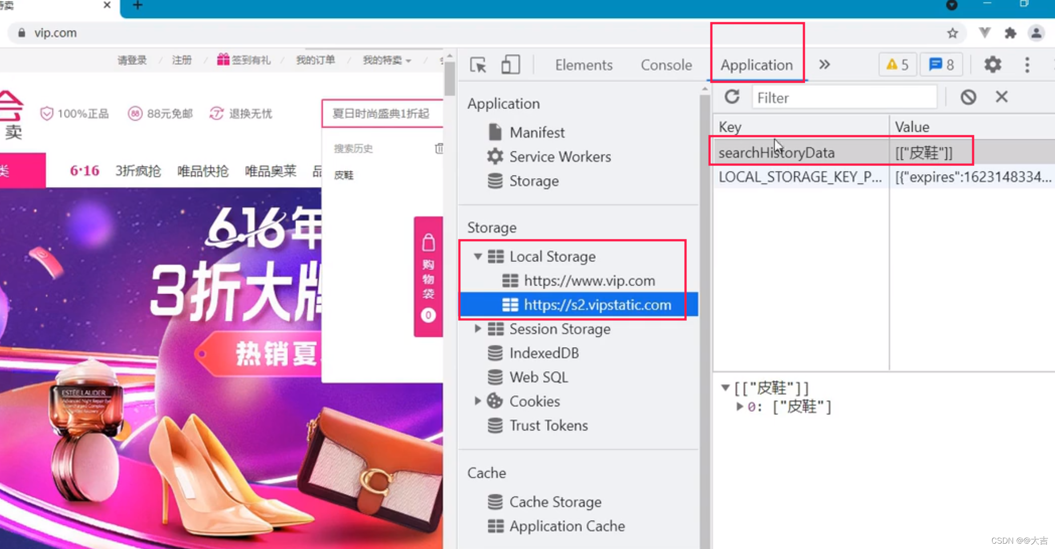Image resolution: width=1055 pixels, height=549 pixels.
Task: Focus the storage Filter field
Action: pyautogui.click(x=844, y=97)
